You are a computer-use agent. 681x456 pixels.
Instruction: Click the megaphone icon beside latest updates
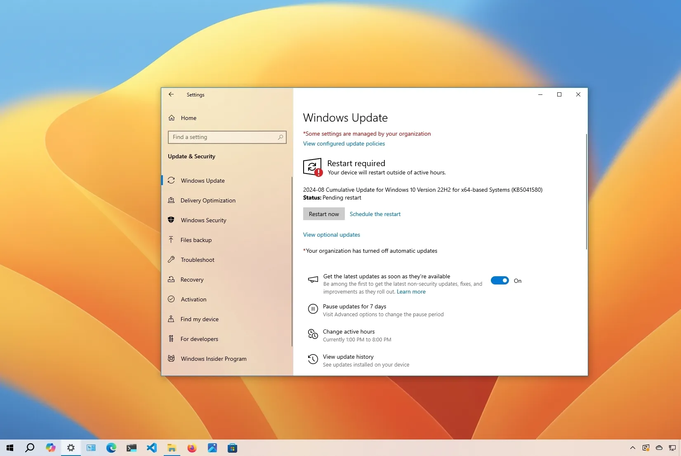point(313,280)
